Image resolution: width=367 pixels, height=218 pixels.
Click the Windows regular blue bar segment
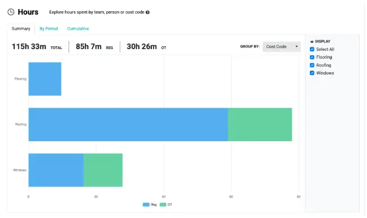56,170
